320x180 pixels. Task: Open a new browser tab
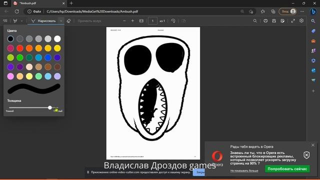[x=71, y=3]
